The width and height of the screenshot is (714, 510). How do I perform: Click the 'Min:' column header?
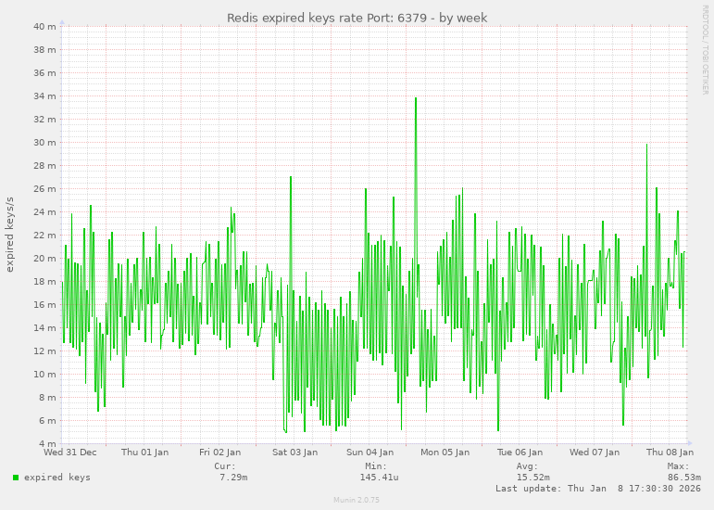[376, 466]
